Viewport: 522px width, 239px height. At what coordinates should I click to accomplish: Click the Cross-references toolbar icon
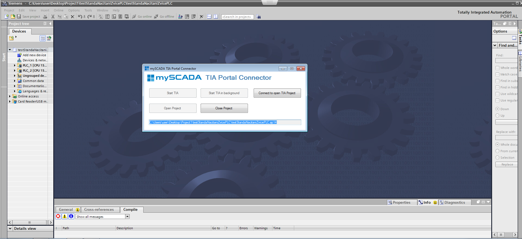201,17
